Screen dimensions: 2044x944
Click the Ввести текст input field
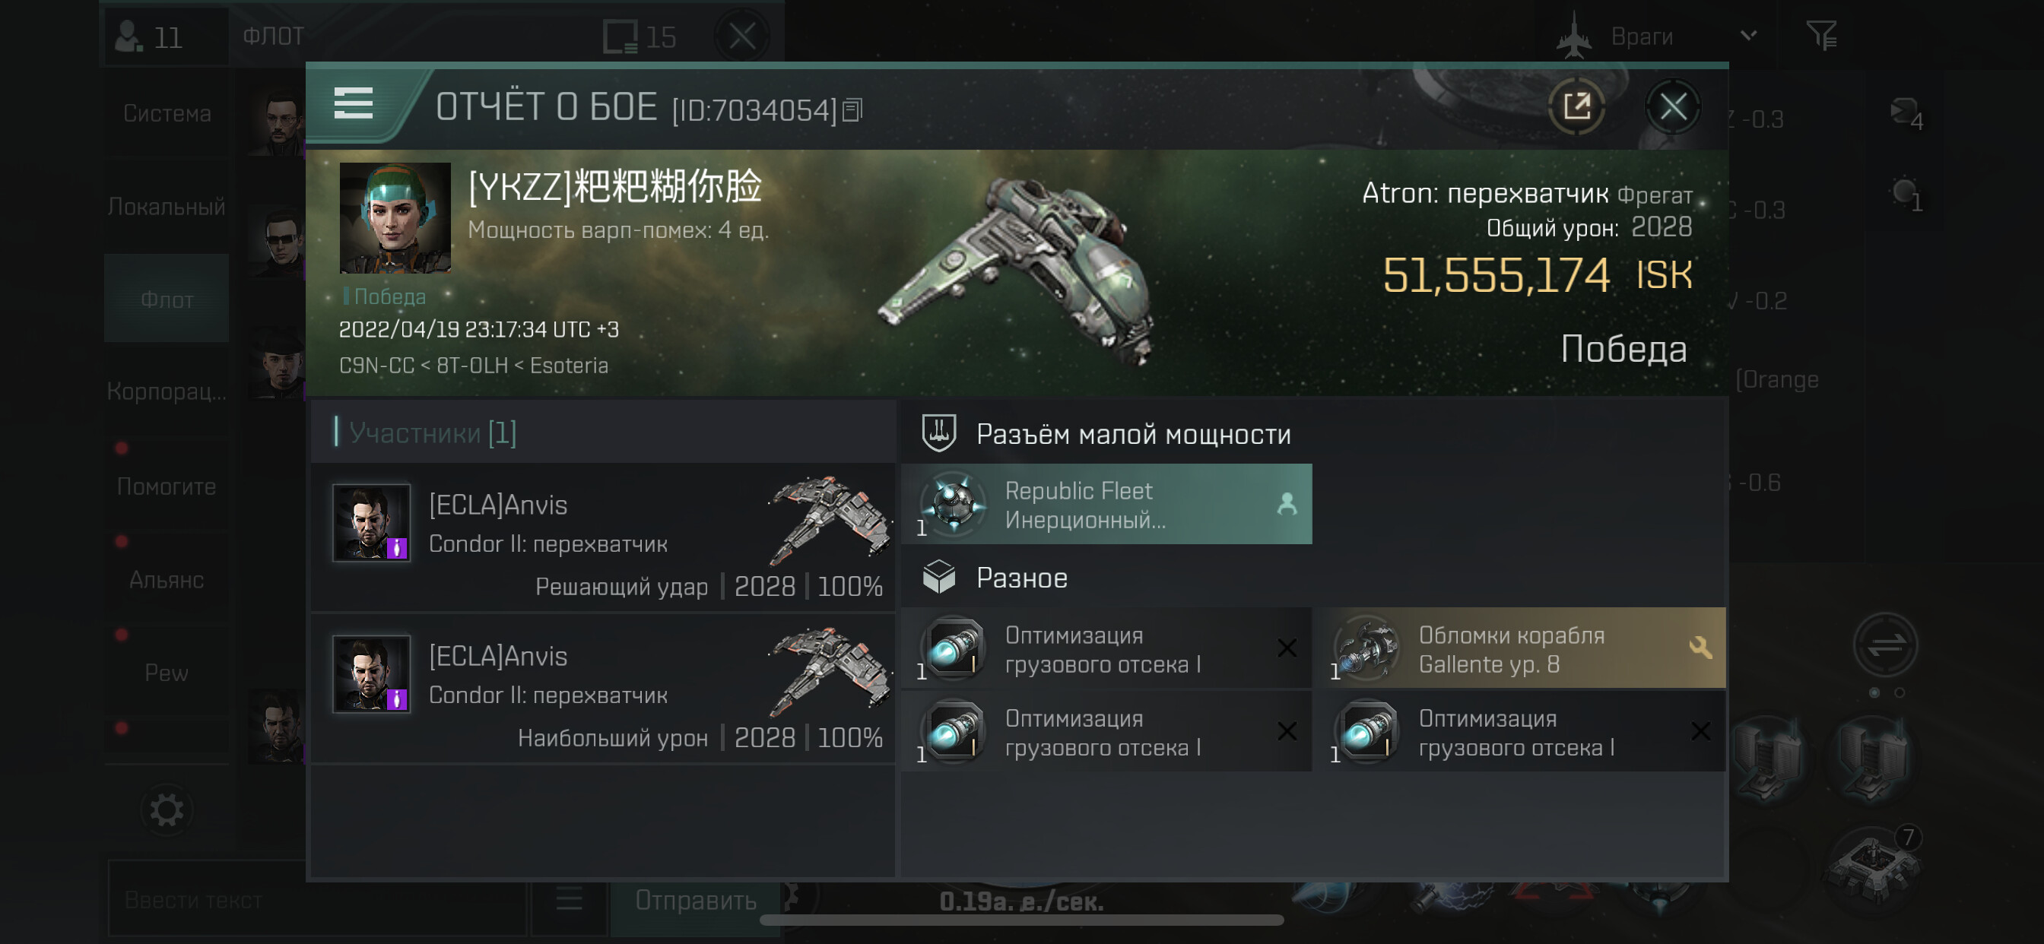(317, 900)
